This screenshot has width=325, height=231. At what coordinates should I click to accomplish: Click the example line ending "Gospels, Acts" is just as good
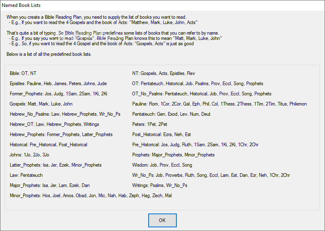click(101, 44)
